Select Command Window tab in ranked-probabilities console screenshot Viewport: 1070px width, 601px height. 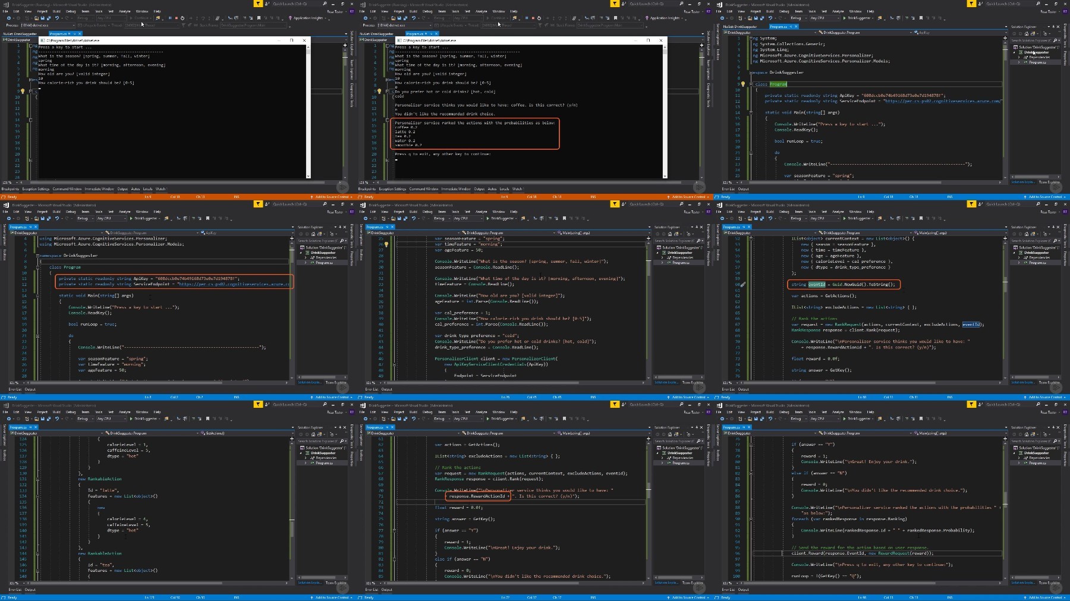424,189
